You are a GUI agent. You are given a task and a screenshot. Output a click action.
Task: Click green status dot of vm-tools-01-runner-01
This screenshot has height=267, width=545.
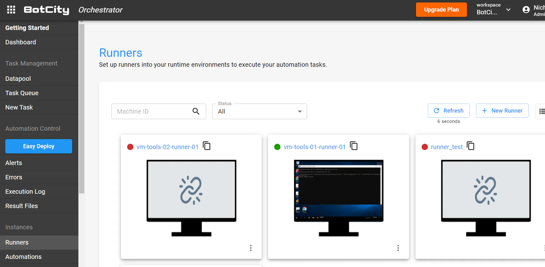pos(277,147)
